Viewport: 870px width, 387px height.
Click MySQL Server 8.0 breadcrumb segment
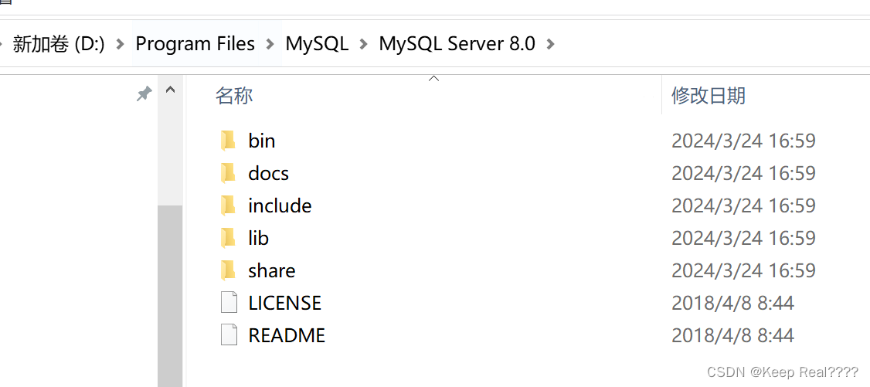(x=457, y=44)
